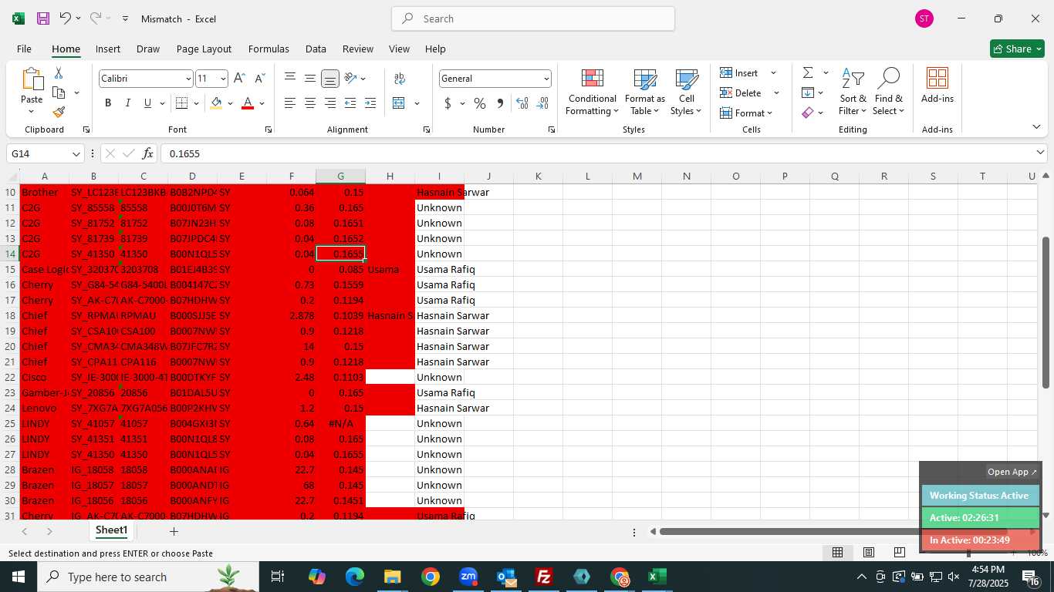
Task: Apply red Font Color
Action: click(248, 103)
